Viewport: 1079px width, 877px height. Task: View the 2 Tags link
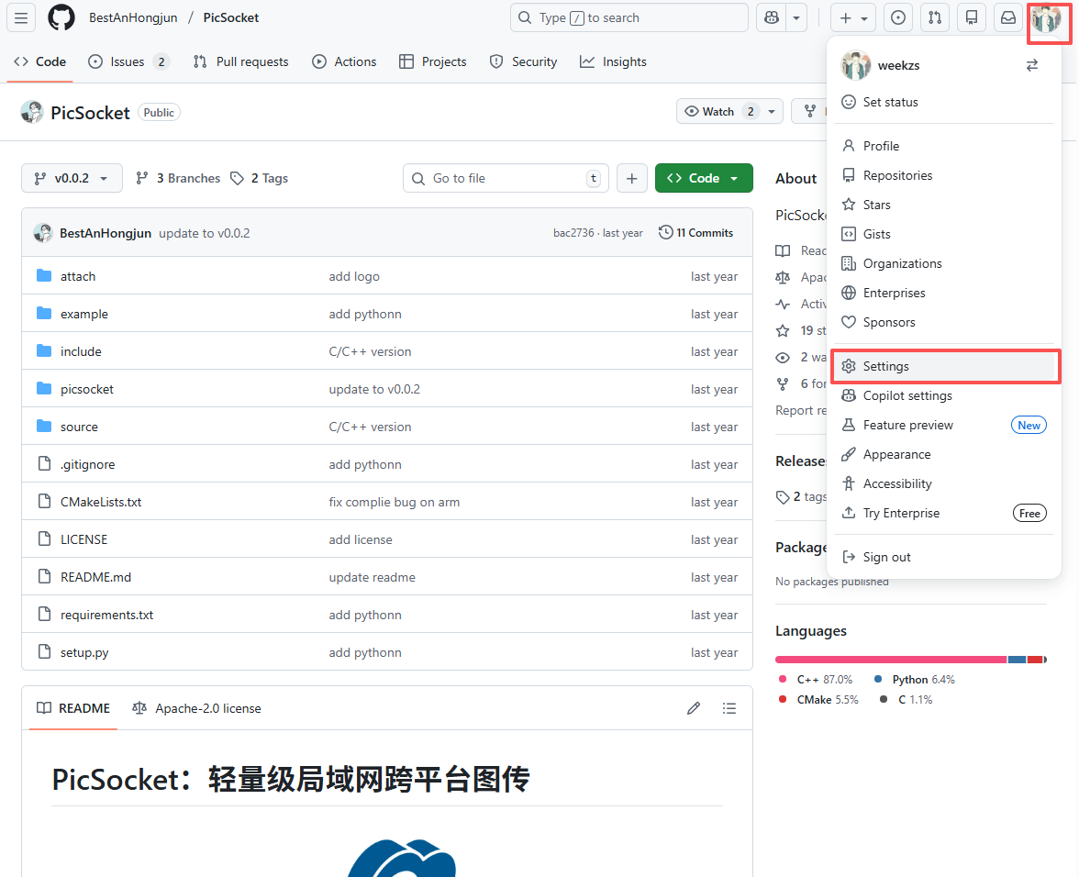(260, 178)
